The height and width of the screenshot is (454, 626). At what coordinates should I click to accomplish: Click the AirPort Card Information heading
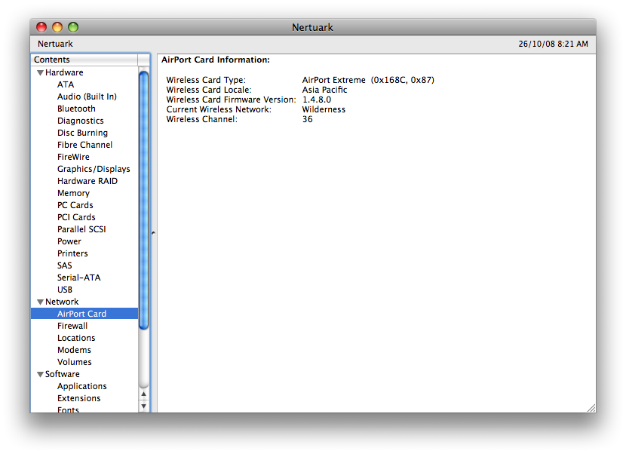click(x=216, y=60)
